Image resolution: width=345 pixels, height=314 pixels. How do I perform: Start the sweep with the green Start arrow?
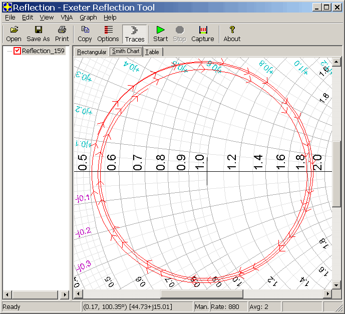pos(160,30)
